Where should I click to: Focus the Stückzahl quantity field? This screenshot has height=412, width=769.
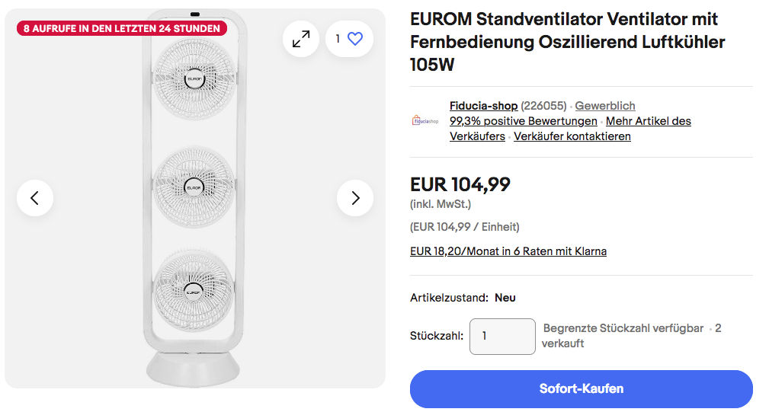click(x=502, y=336)
